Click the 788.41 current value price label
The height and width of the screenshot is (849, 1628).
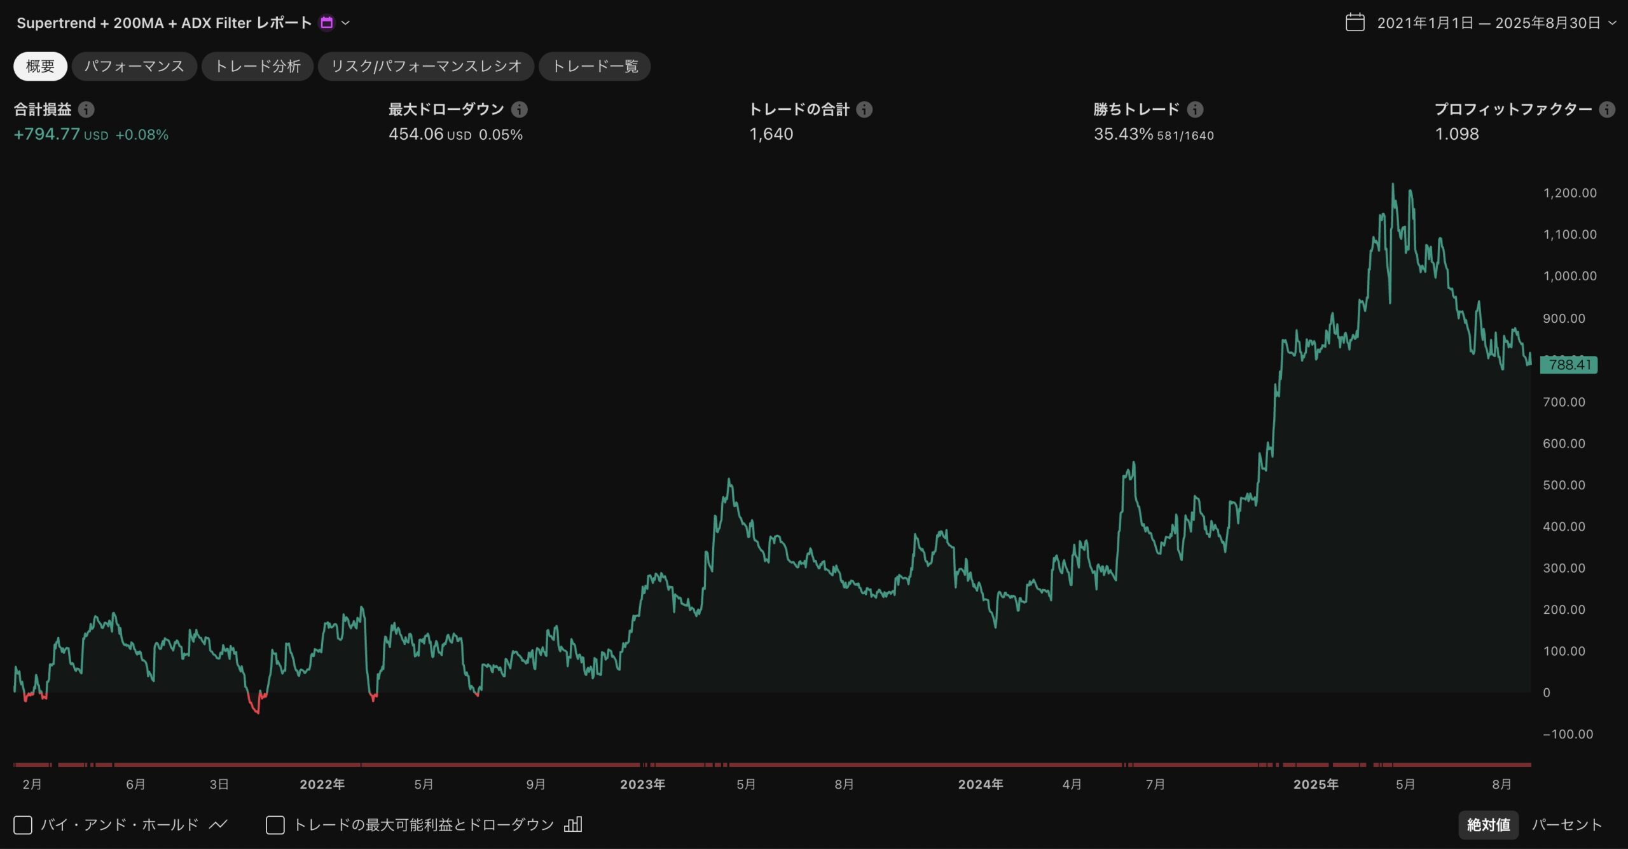(1569, 365)
